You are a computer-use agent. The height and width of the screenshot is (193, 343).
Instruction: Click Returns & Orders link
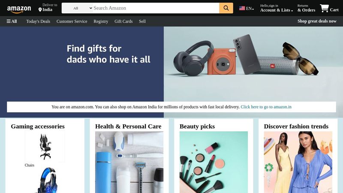[306, 8]
